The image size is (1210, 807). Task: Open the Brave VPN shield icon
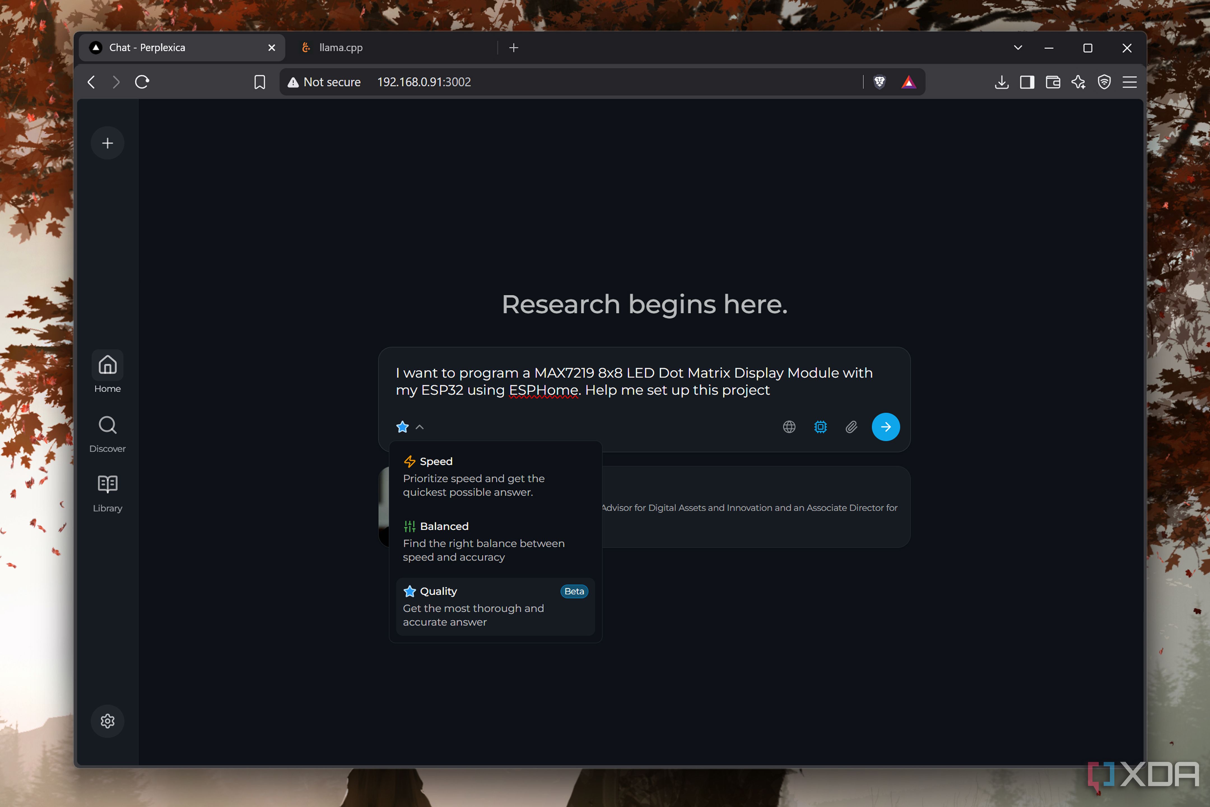[1104, 82]
